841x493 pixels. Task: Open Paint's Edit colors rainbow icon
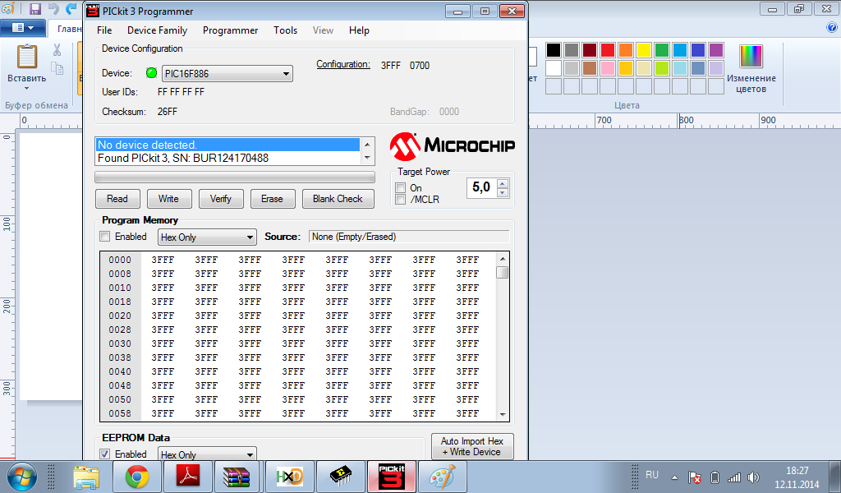(x=751, y=56)
